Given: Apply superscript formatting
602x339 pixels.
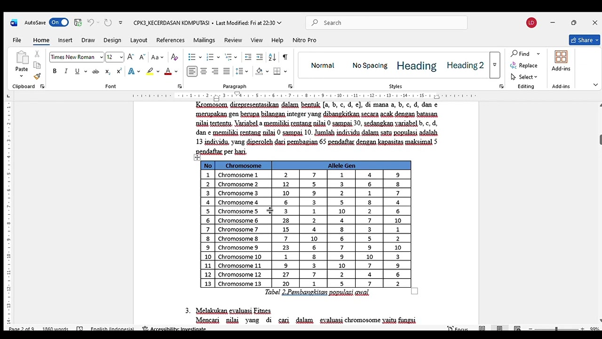Looking at the screenshot, I should tap(119, 72).
